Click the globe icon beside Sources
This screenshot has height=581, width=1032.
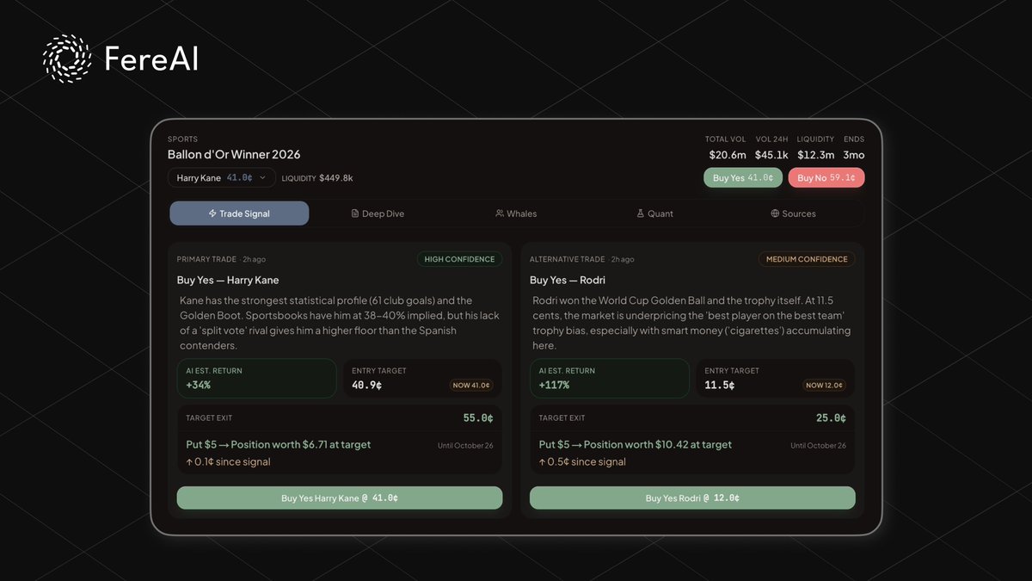[775, 213]
